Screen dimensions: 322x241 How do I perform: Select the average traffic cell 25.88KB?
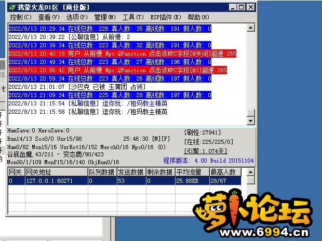(x=192, y=181)
